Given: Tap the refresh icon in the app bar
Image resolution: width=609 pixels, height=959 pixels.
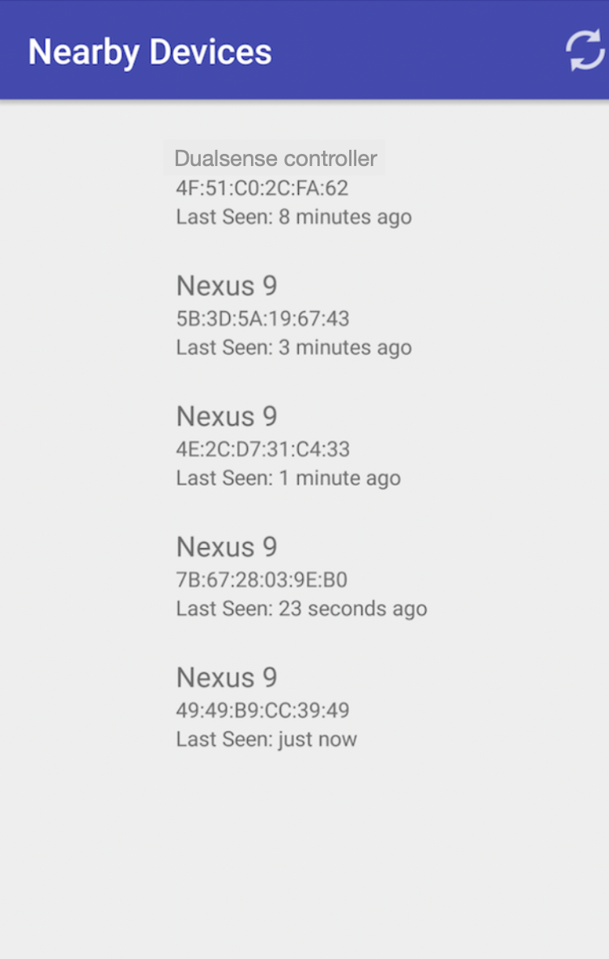Looking at the screenshot, I should click(x=585, y=51).
